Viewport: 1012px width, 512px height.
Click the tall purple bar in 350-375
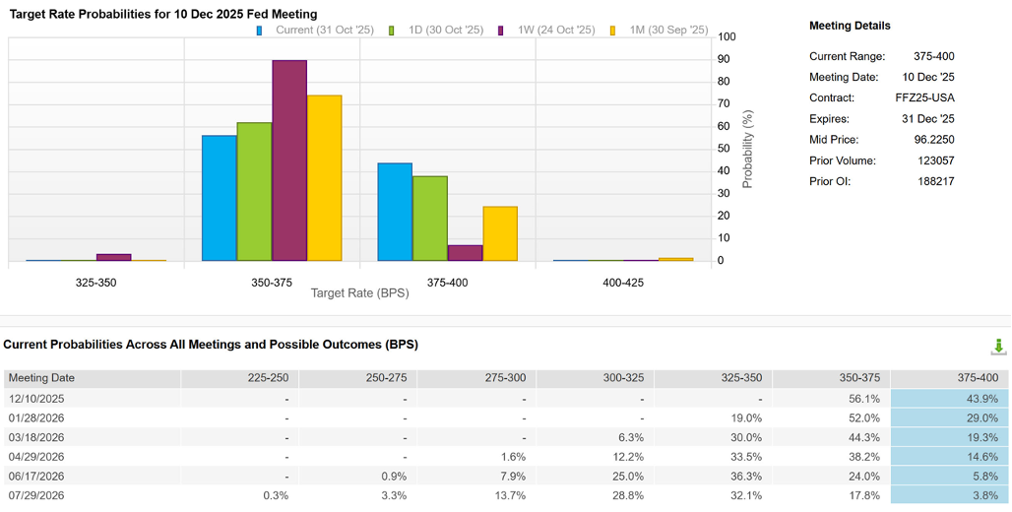[289, 160]
